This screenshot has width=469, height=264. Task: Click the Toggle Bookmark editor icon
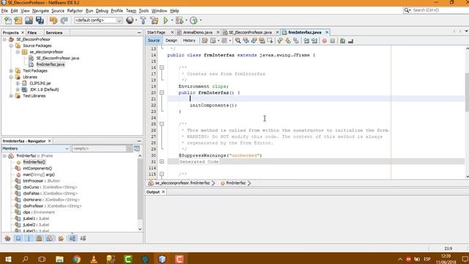pos(296,41)
